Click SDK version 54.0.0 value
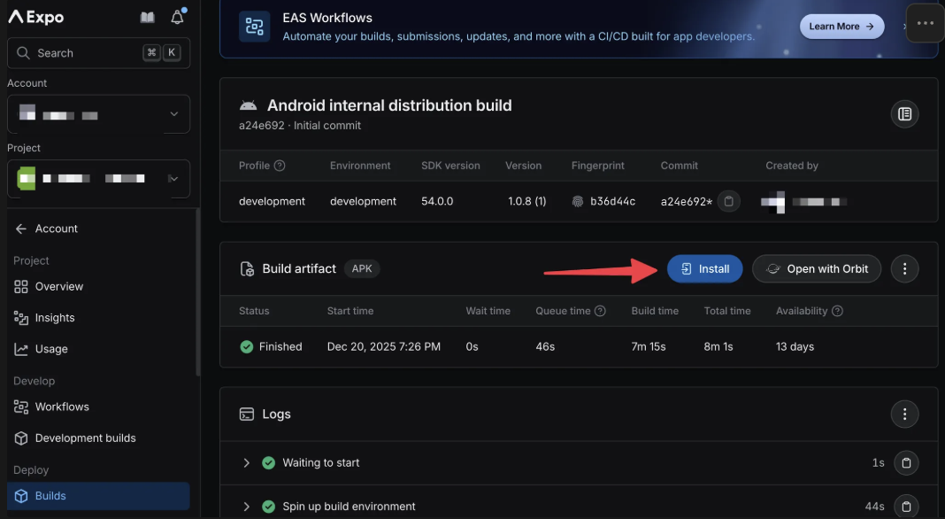945x519 pixels. 437,202
